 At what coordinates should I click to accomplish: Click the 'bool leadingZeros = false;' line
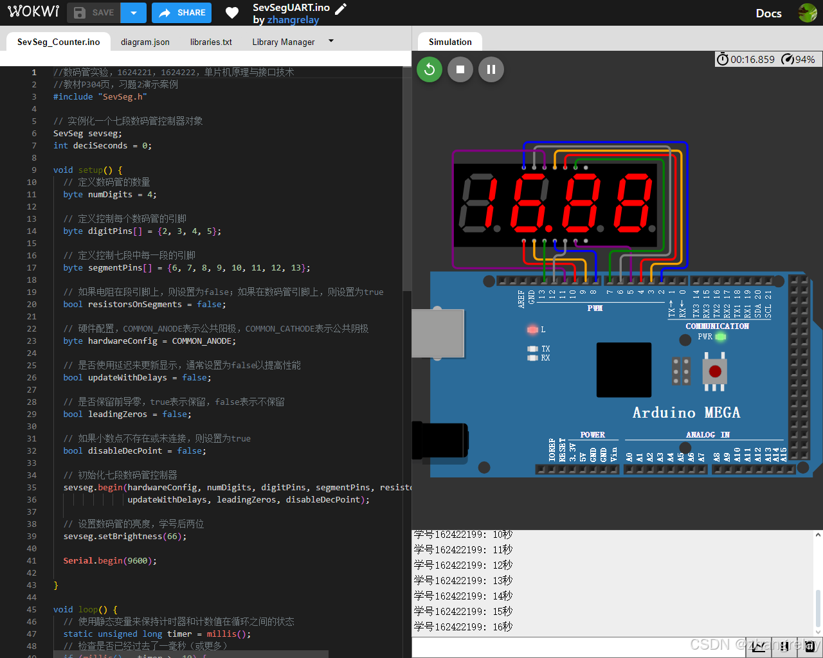[x=127, y=414]
